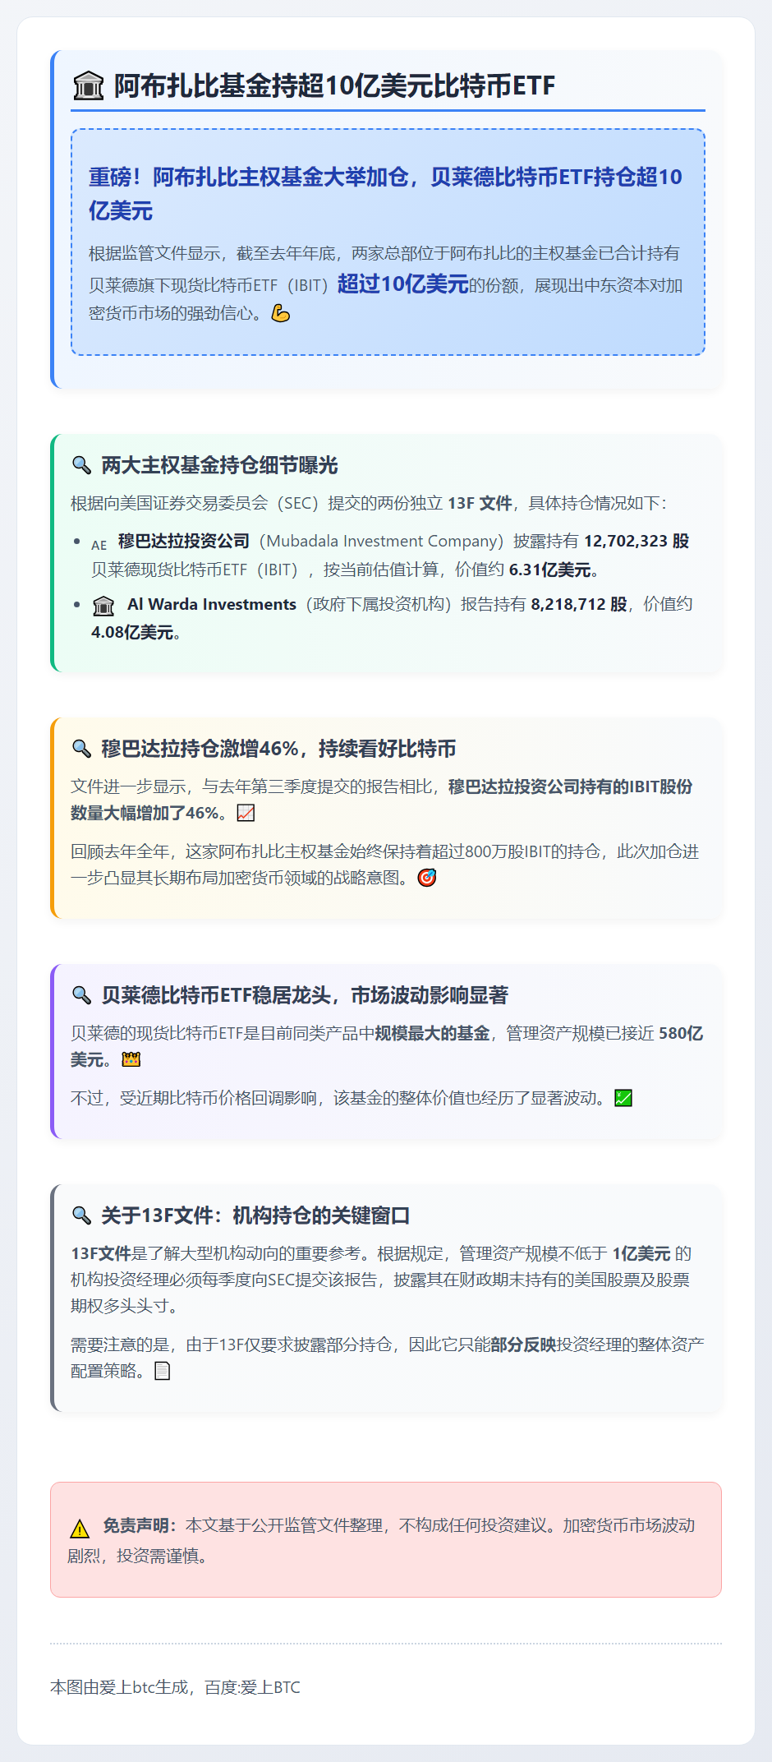Viewport: 772px width, 1762px height.
Task: Click the name 穆巴达拉投资公司
Action: click(184, 541)
